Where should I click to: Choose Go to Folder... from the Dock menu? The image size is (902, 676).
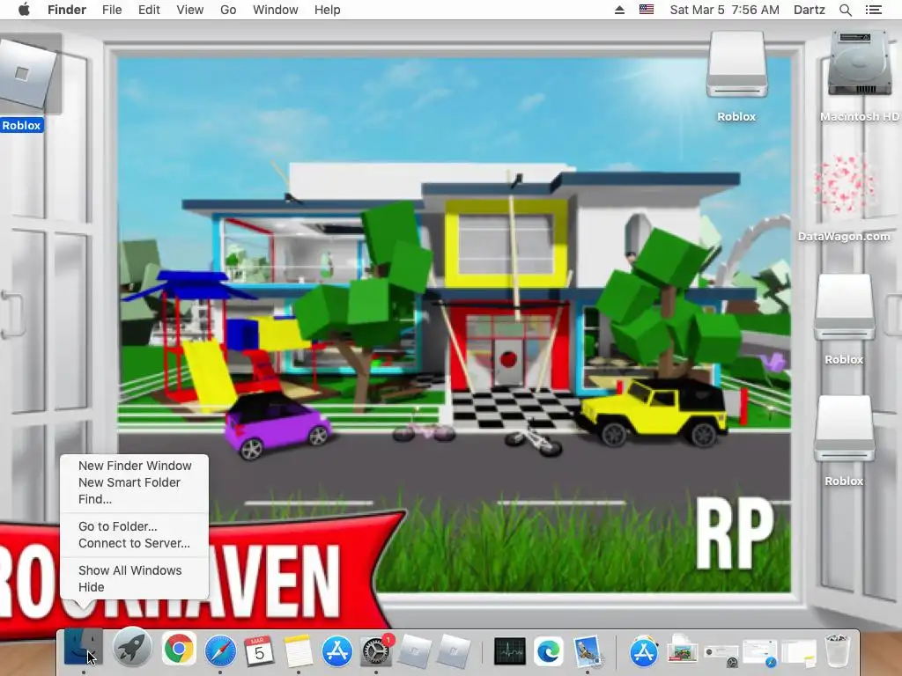pyautogui.click(x=135, y=526)
